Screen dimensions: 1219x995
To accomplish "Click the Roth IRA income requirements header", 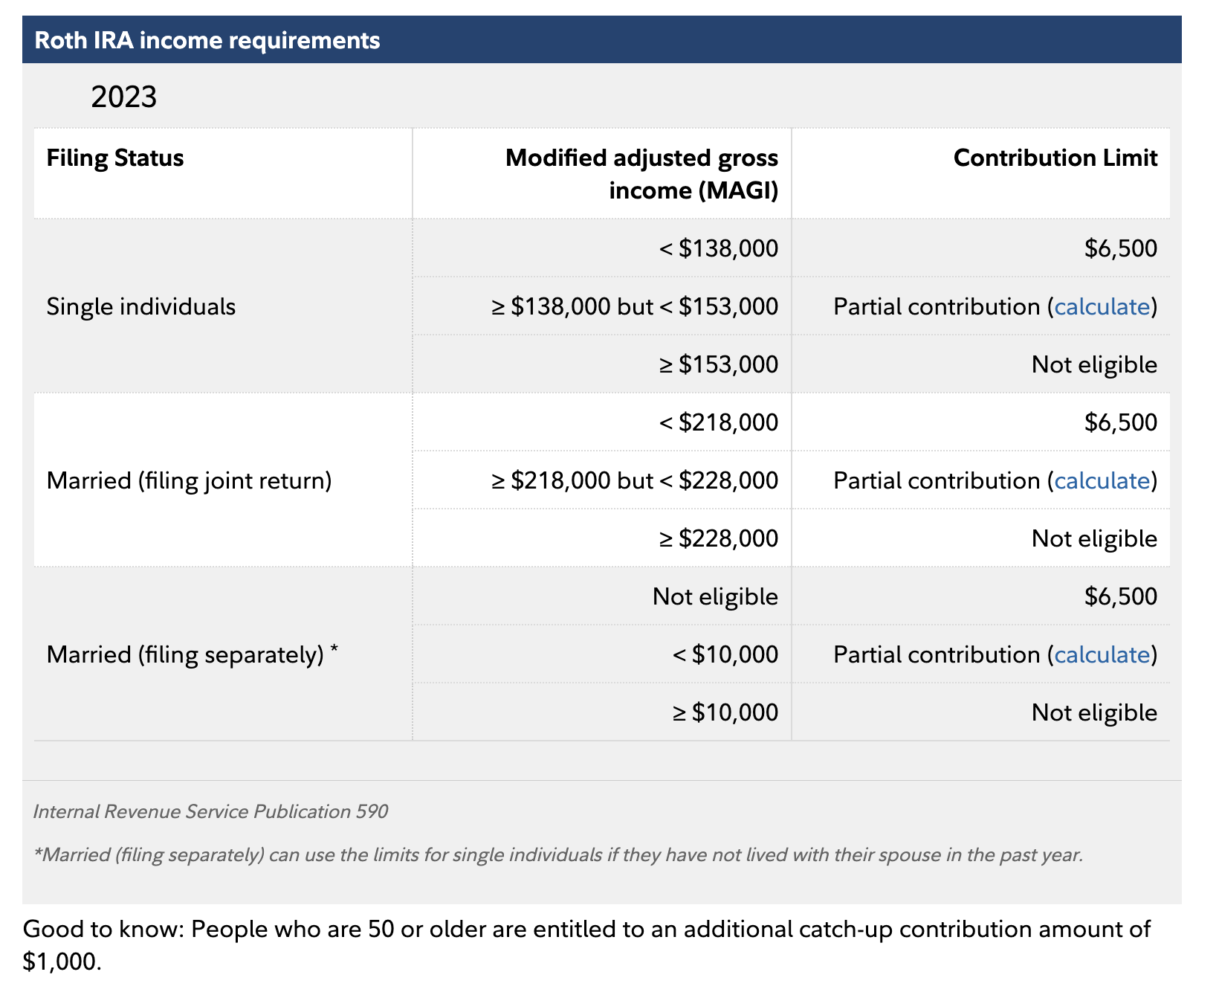I will [x=207, y=40].
